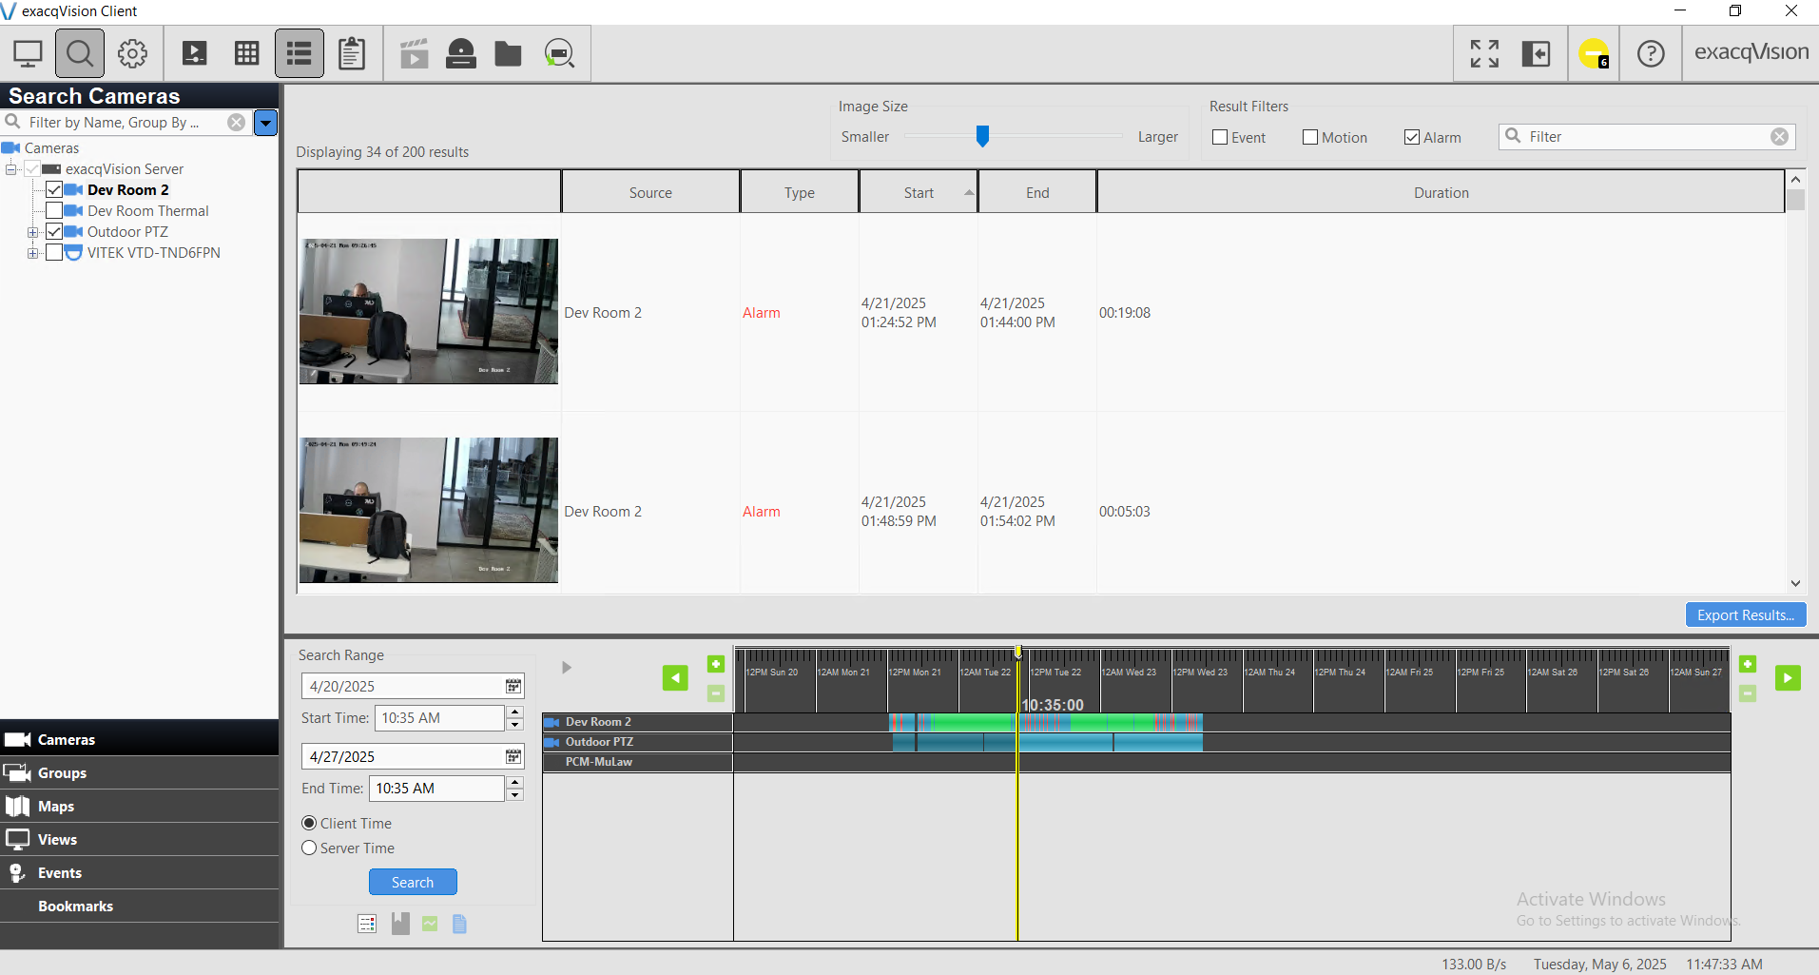
Task: Open the Bookmarks panel tab
Action: 75,907
